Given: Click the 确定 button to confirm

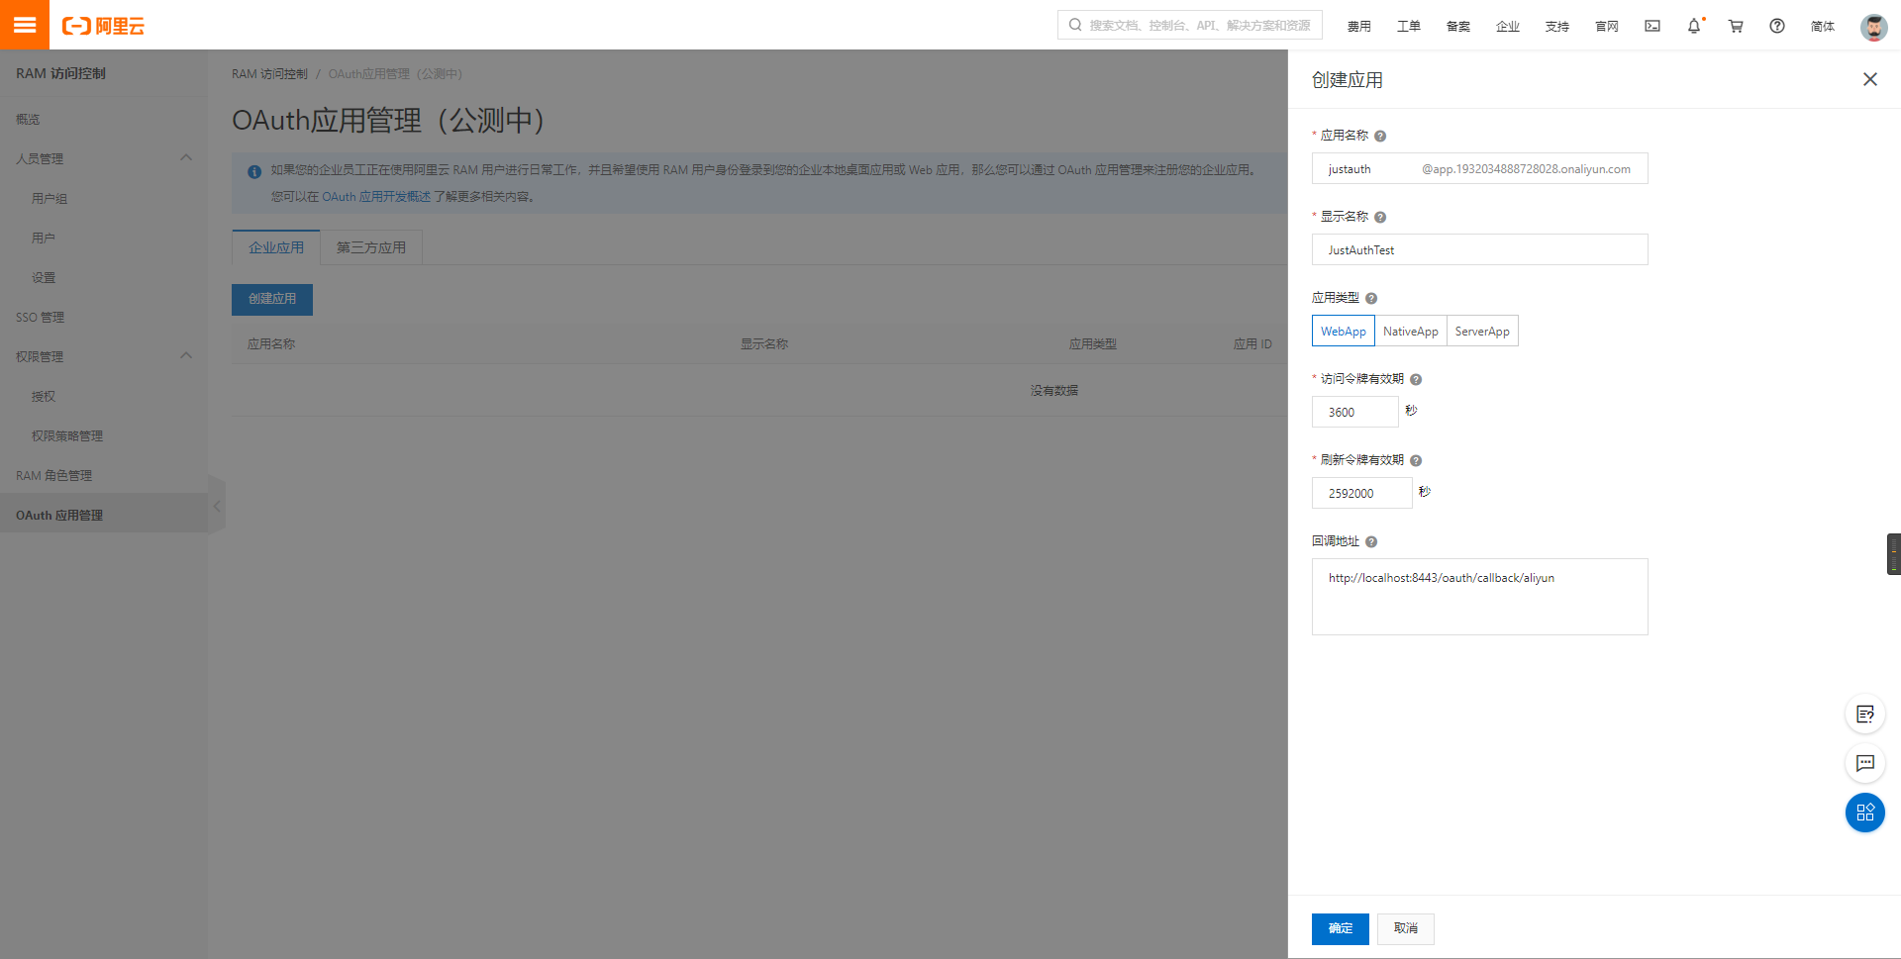Looking at the screenshot, I should pos(1340,928).
